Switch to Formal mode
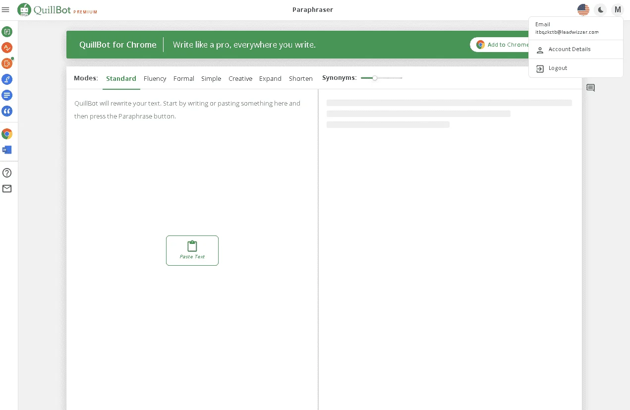Screen dimensions: 630x410 point(184,79)
